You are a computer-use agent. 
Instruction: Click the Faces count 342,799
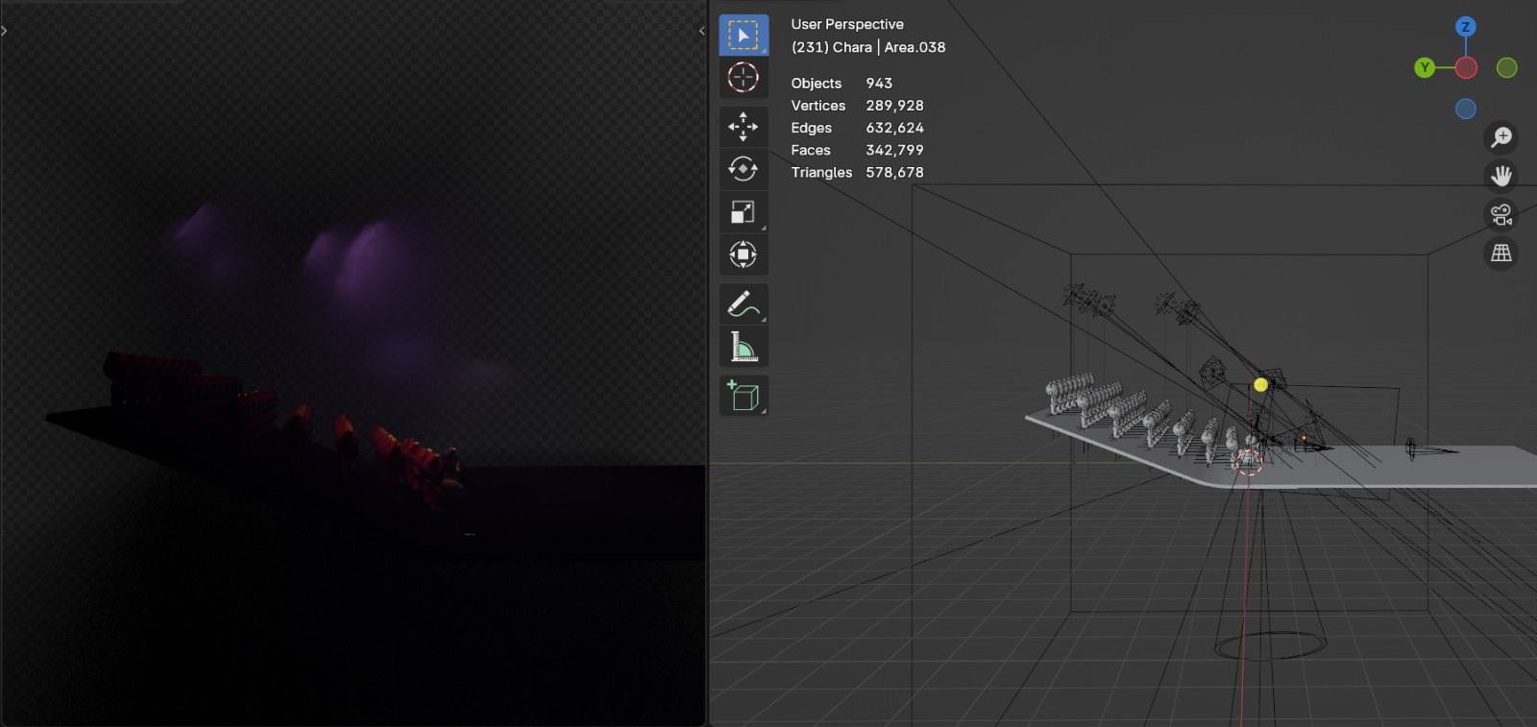coord(894,150)
